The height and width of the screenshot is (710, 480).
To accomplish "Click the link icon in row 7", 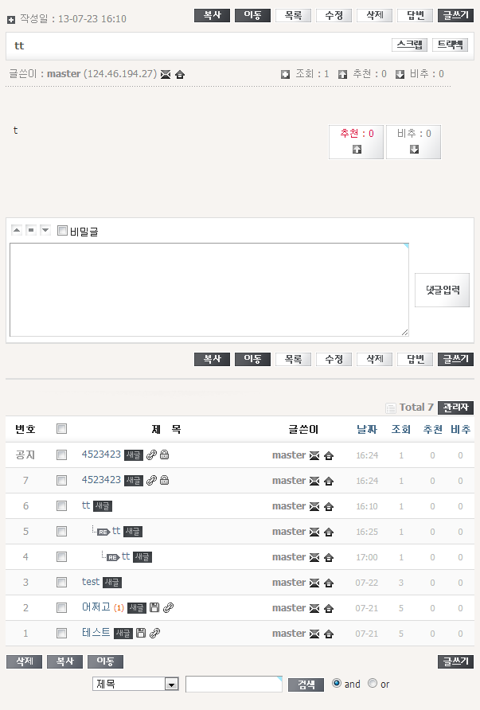I will tap(152, 480).
